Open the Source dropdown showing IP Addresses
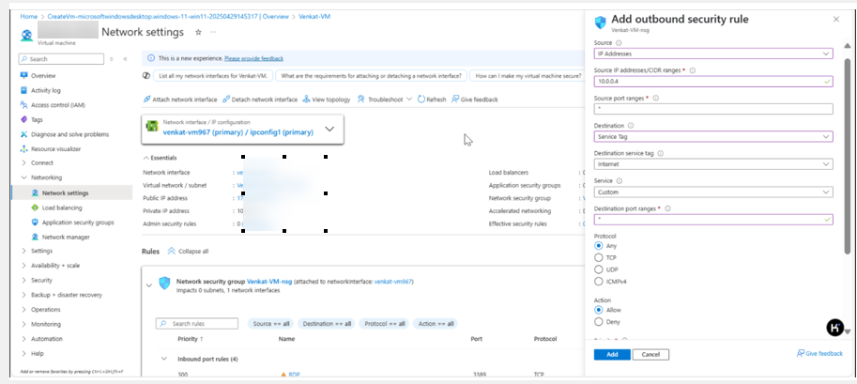Screen dimensions: 857x384 (713, 54)
